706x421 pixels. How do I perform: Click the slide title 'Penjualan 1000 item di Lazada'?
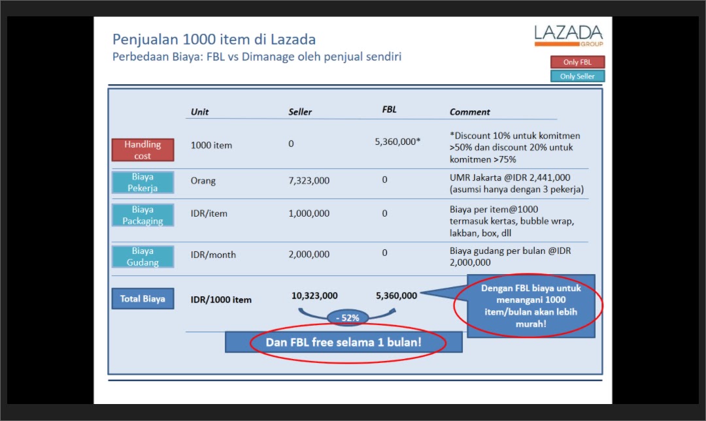pos(214,39)
